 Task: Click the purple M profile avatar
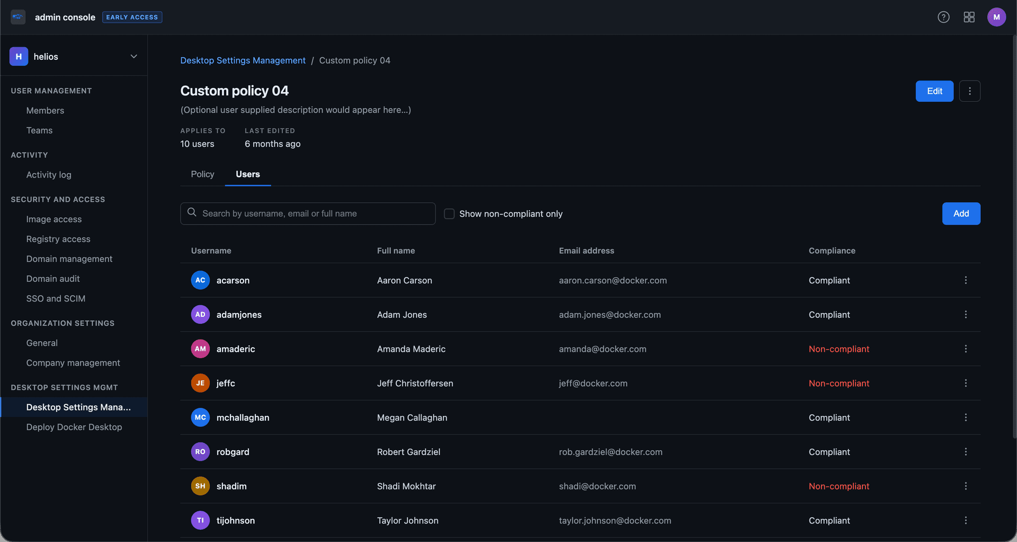[996, 17]
